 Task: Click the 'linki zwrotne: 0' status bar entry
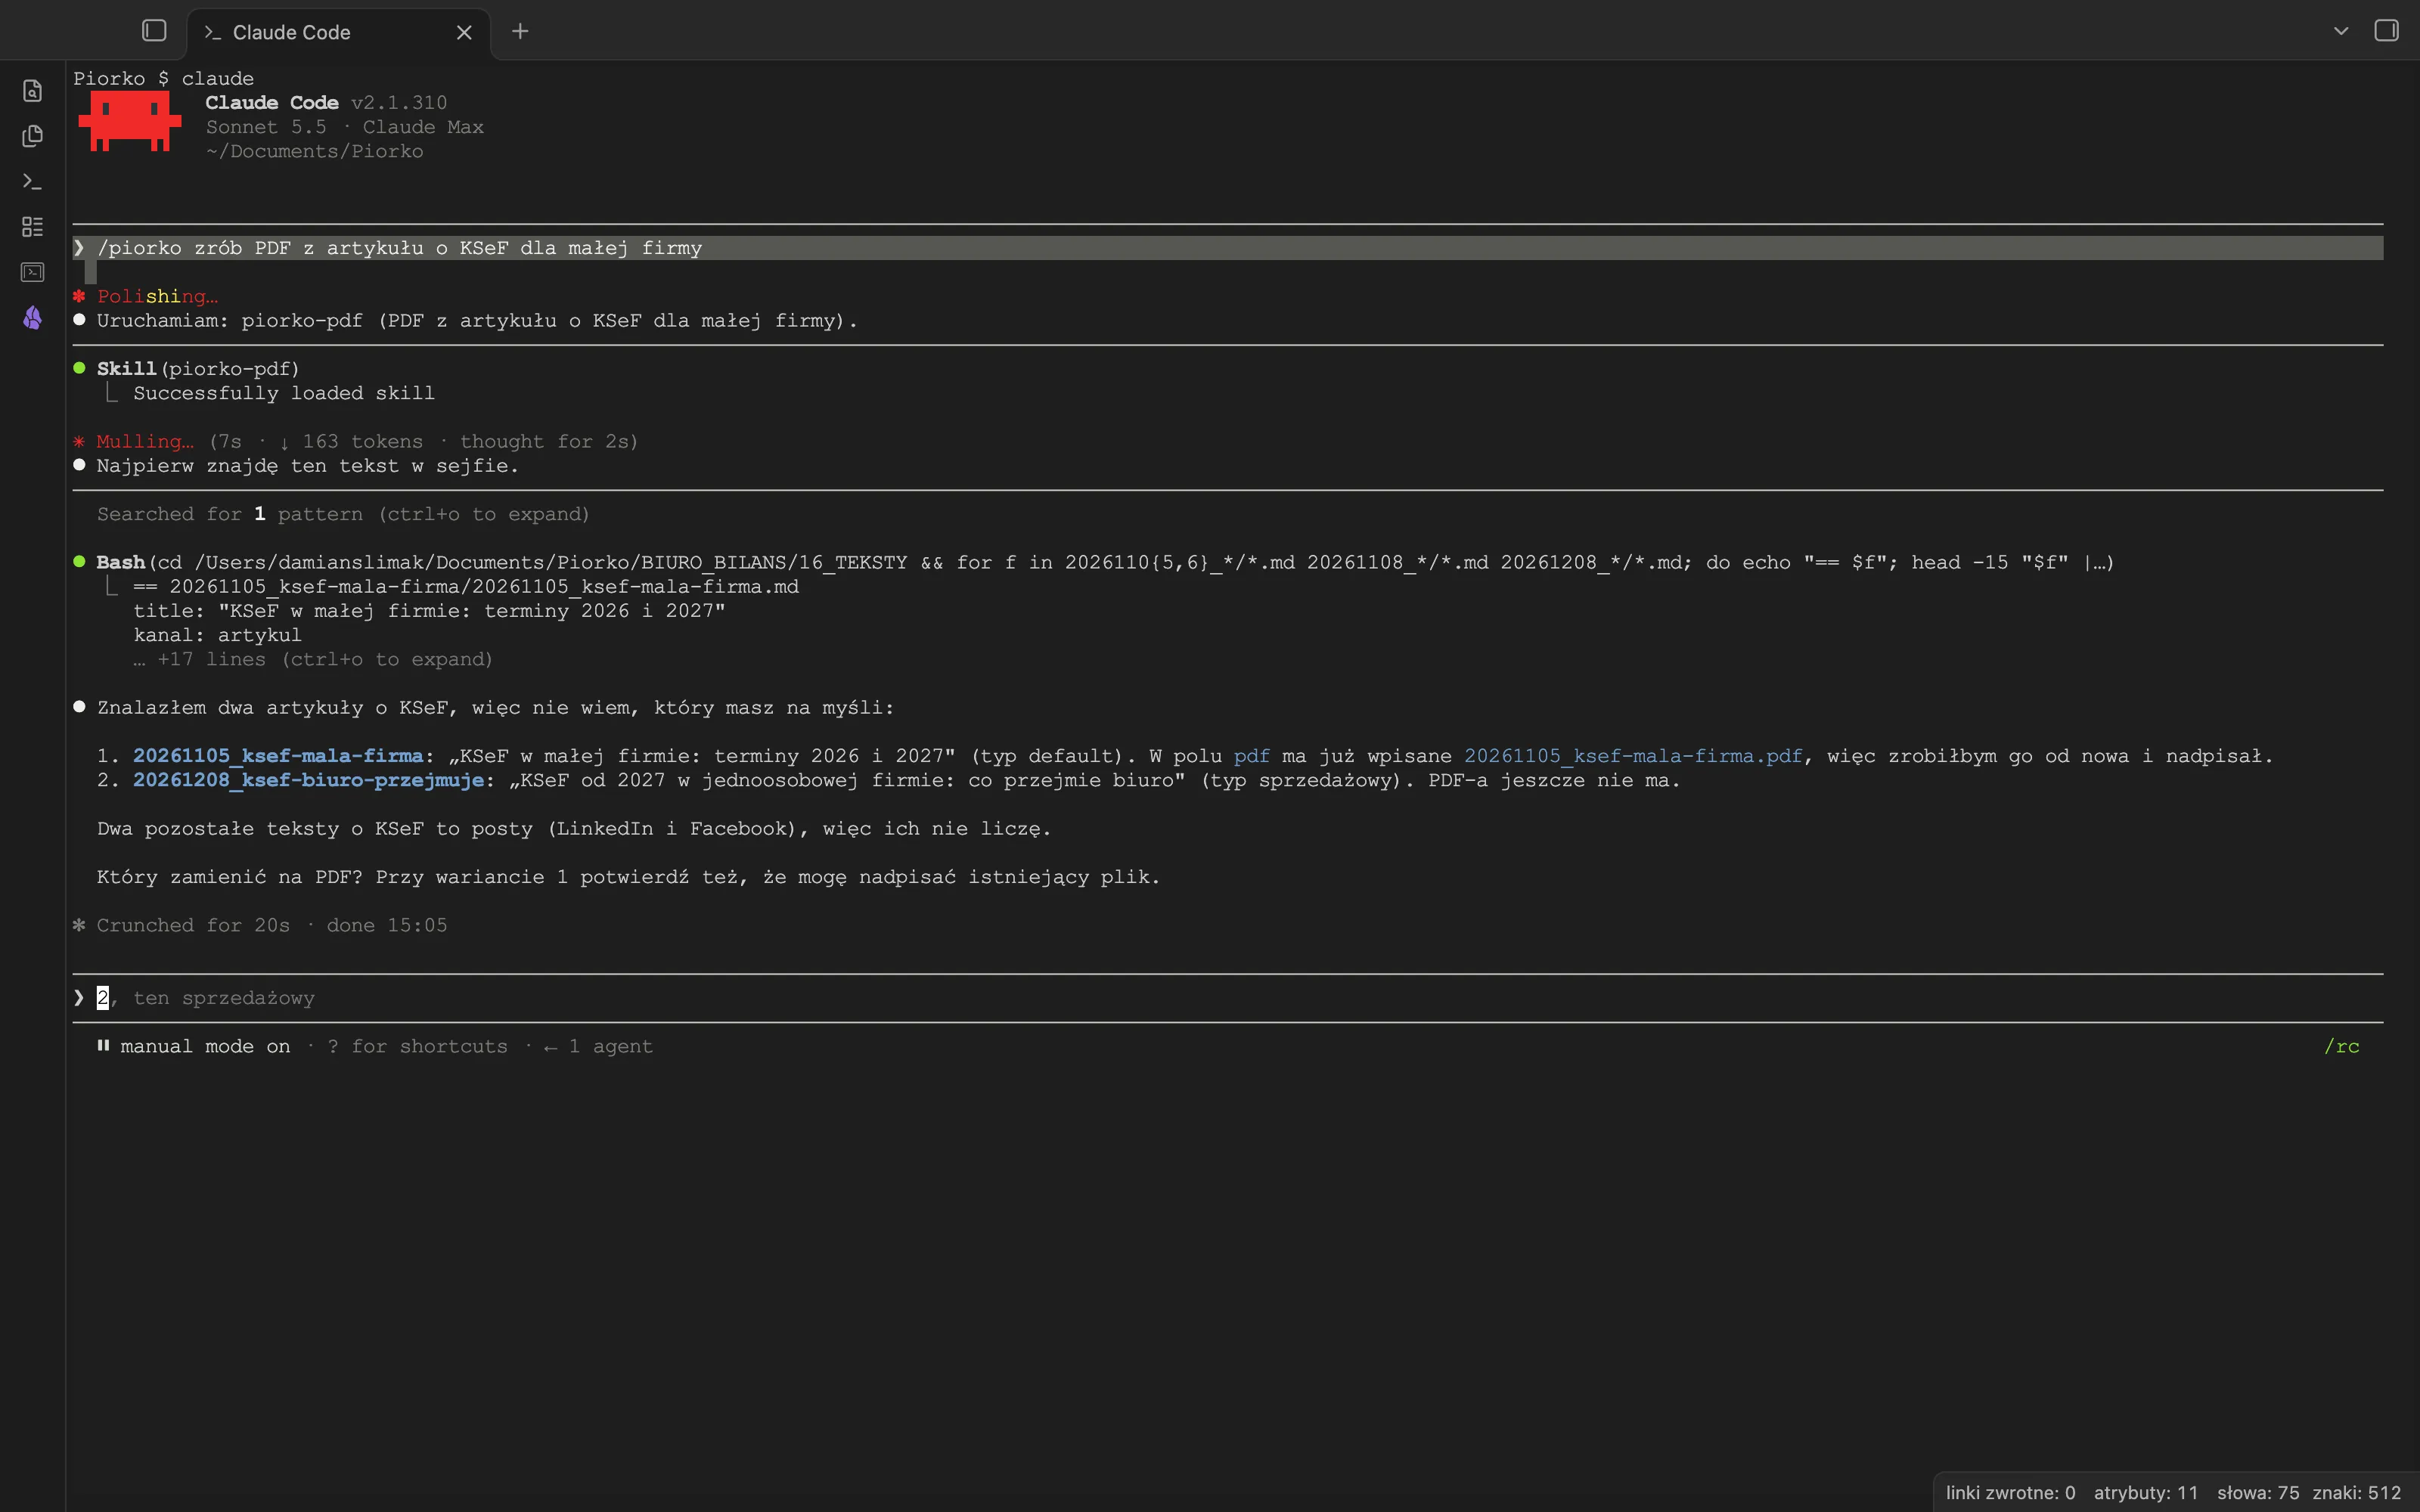point(2010,1492)
